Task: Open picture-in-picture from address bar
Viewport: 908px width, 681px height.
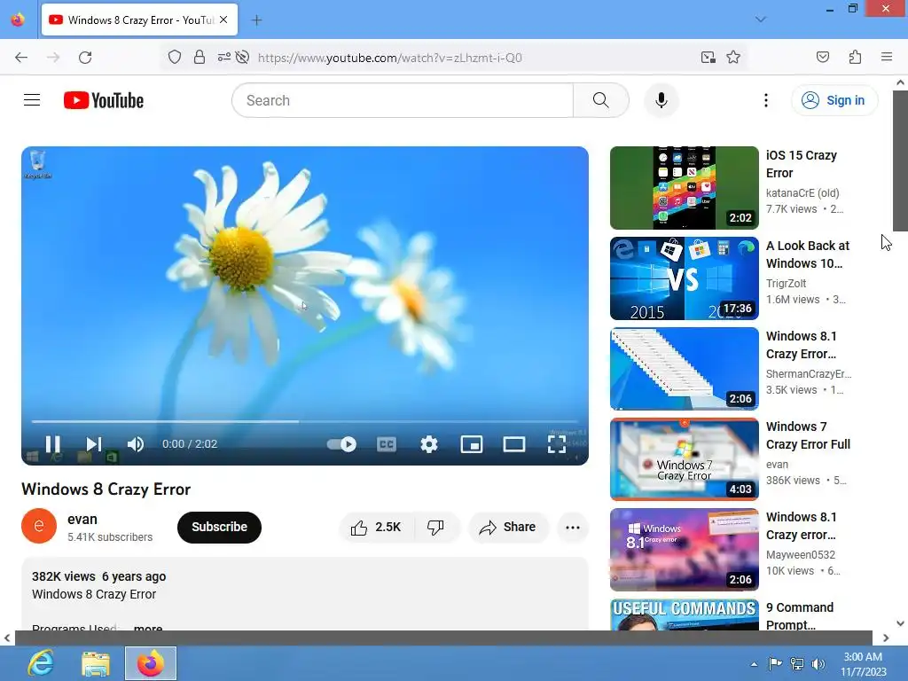Action: 708,57
